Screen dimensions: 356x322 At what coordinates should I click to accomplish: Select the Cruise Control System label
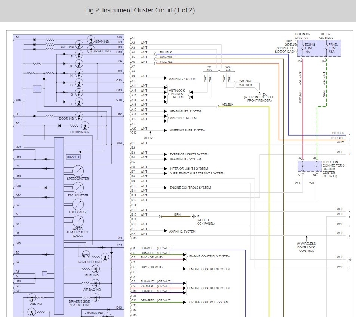[x=209, y=302]
